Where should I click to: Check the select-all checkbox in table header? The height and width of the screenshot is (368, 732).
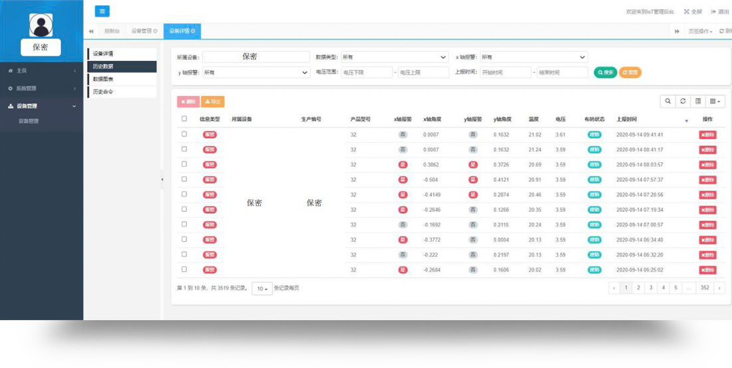click(x=184, y=119)
